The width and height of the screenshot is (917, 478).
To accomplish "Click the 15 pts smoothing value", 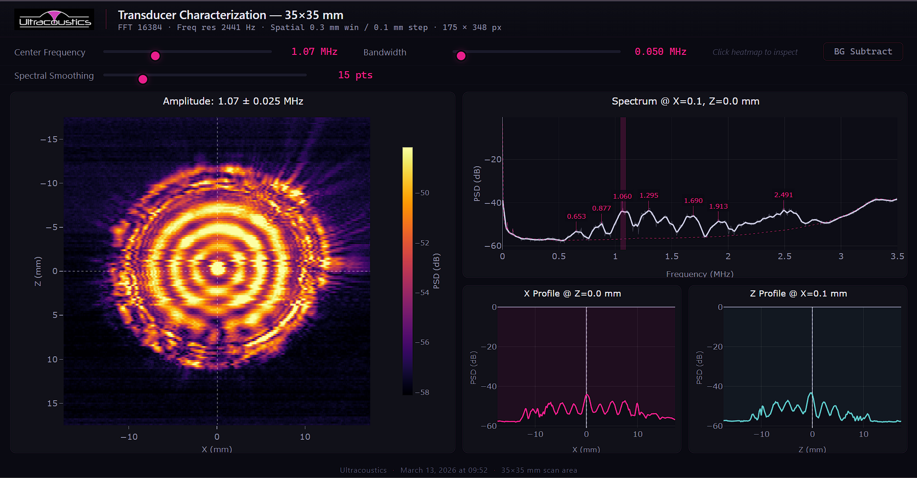I will click(355, 75).
